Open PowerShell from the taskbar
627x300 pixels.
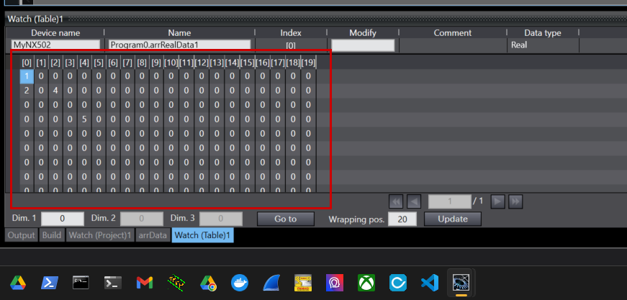pos(50,283)
